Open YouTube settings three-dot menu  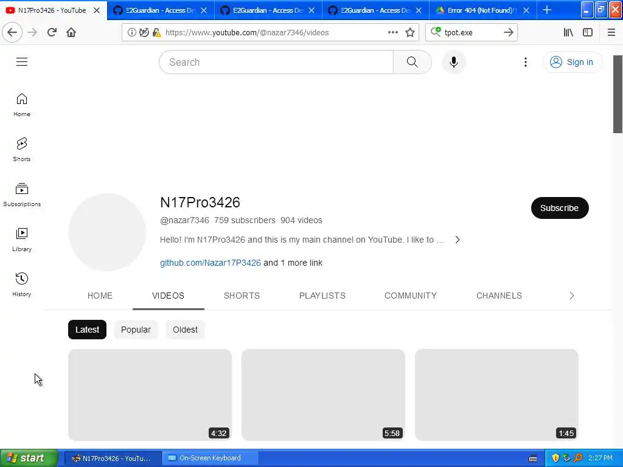[525, 62]
